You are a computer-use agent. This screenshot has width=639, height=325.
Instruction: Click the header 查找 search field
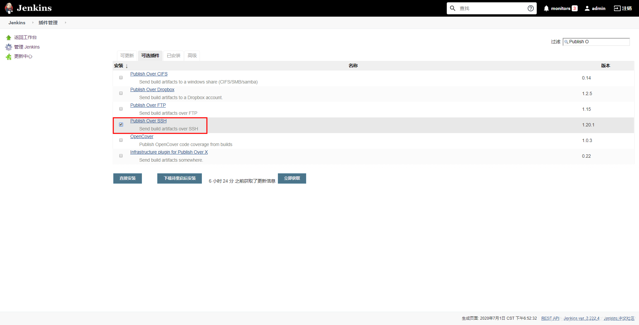(491, 8)
